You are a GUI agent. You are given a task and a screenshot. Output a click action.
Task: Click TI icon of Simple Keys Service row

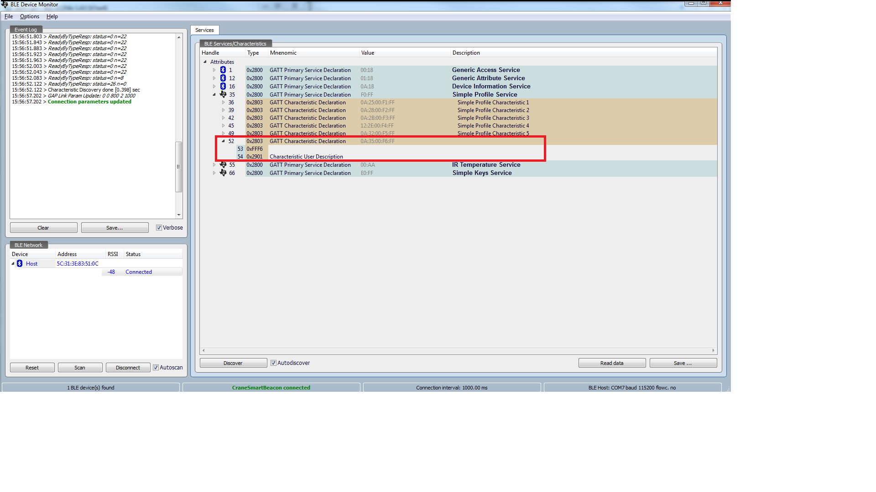pos(223,173)
